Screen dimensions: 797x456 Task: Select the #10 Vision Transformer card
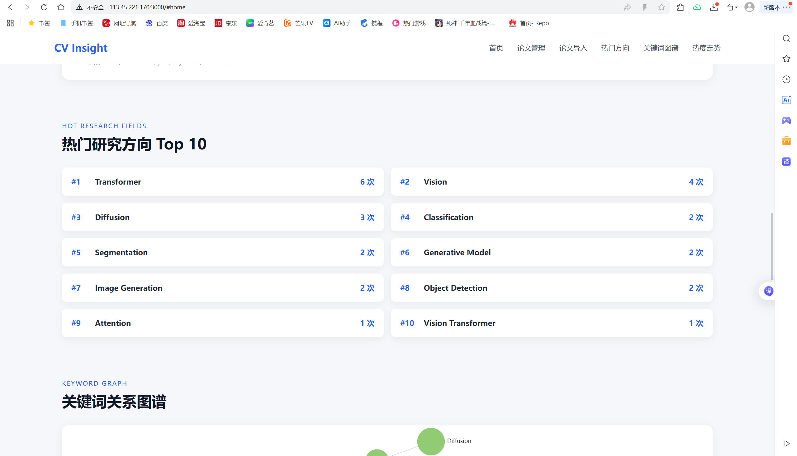click(x=551, y=323)
